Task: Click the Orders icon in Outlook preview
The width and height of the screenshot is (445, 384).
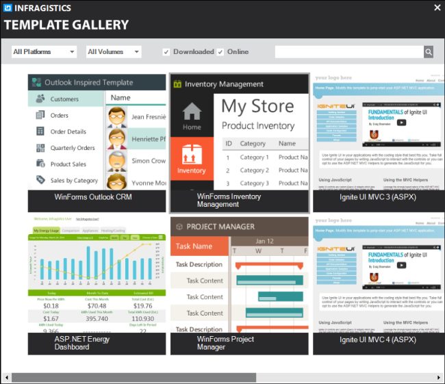Action: 40,115
